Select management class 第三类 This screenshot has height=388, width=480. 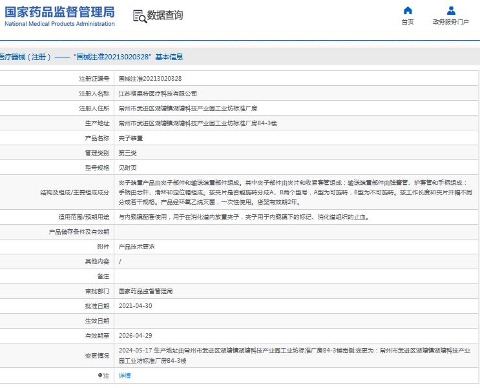point(128,153)
